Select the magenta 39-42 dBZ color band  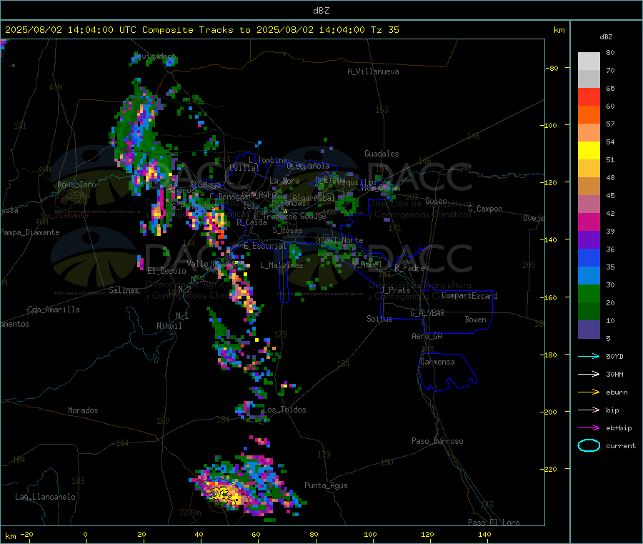pos(589,222)
